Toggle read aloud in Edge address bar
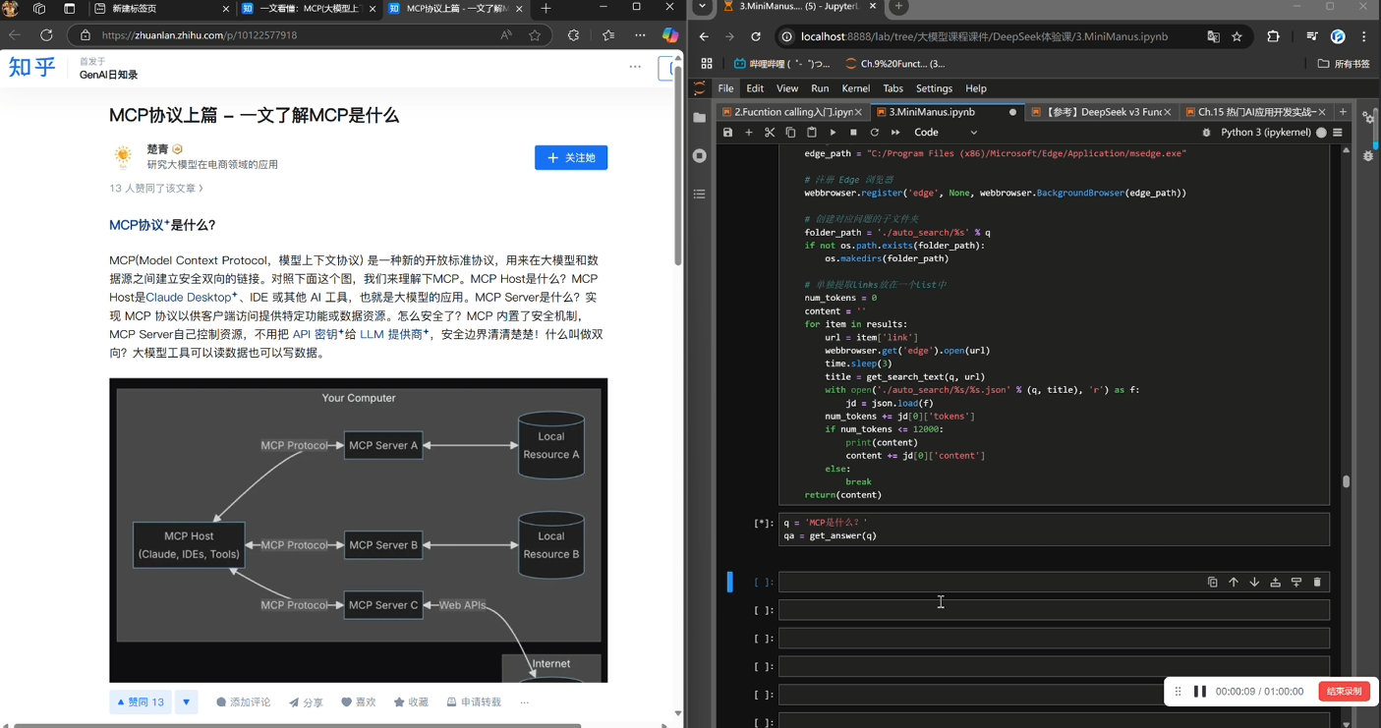This screenshot has height=728, width=1381. point(506,35)
